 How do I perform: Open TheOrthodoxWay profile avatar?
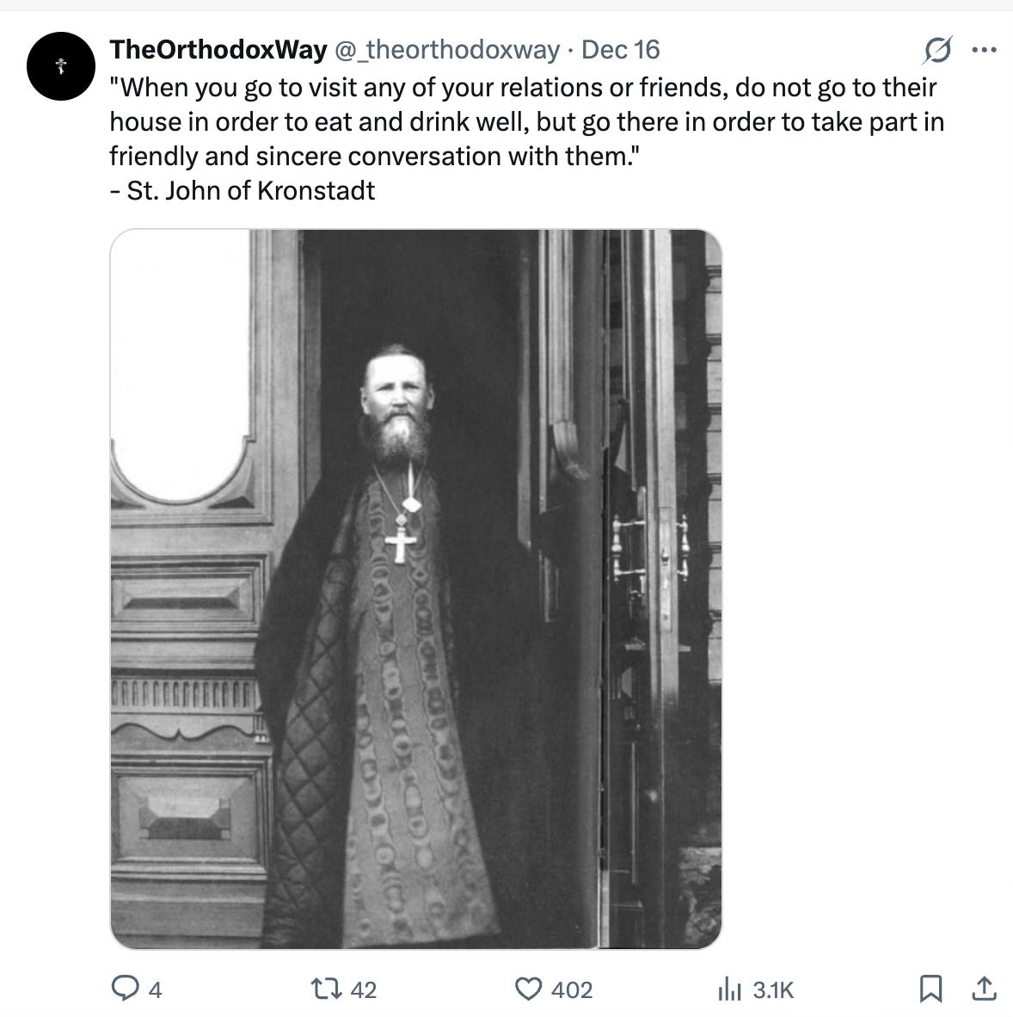click(x=61, y=66)
